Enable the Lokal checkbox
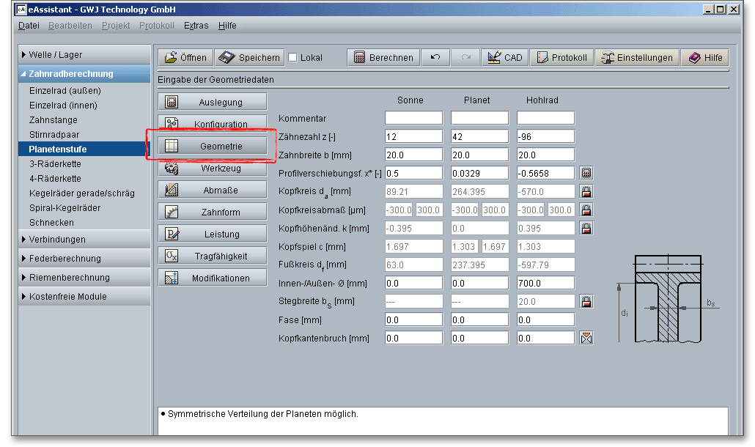The image size is (755, 447). 293,58
